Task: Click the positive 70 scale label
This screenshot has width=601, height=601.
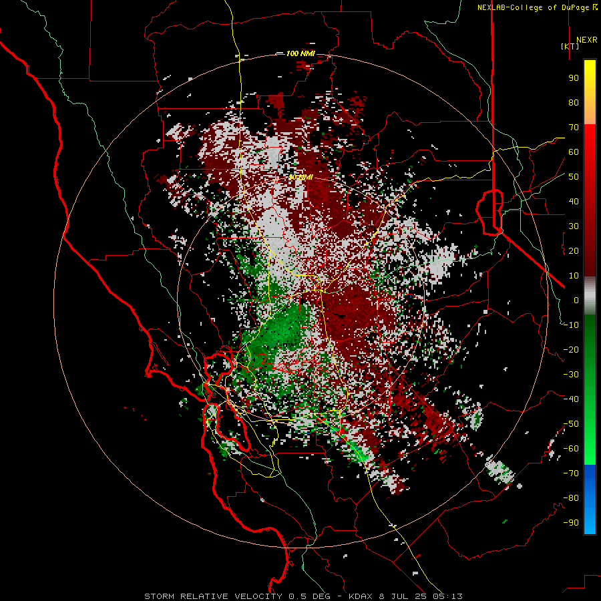Action: pyautogui.click(x=574, y=128)
